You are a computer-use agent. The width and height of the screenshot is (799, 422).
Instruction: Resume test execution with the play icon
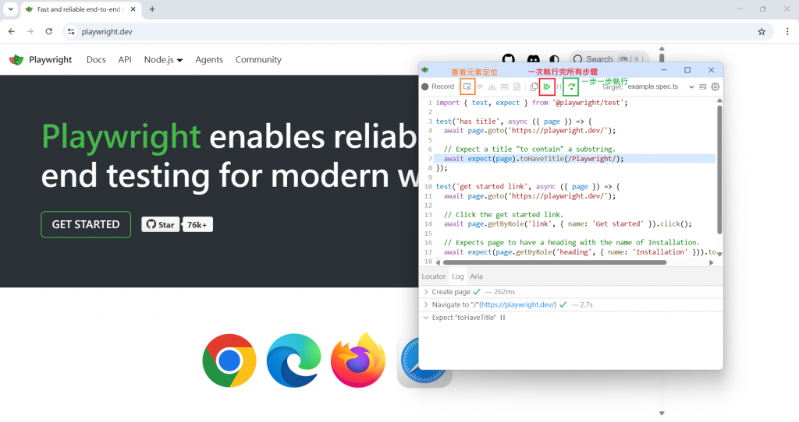547,87
